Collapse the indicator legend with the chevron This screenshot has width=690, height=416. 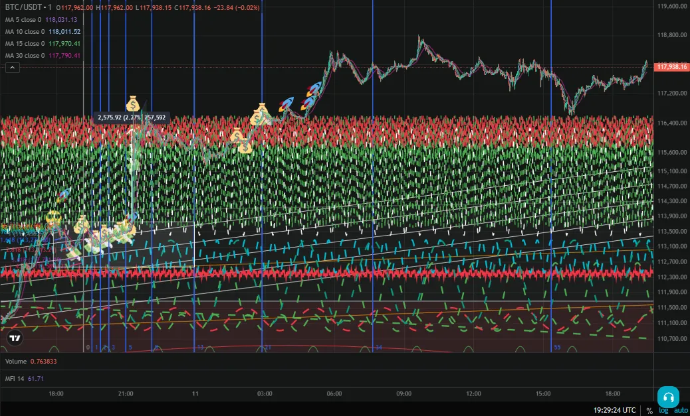[13, 68]
